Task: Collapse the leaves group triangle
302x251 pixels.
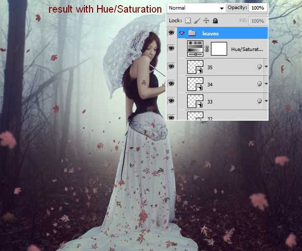Action: pos(182,33)
